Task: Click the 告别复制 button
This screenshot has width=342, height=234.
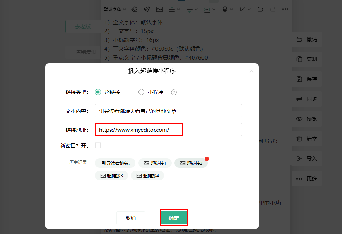Action: pos(83,52)
